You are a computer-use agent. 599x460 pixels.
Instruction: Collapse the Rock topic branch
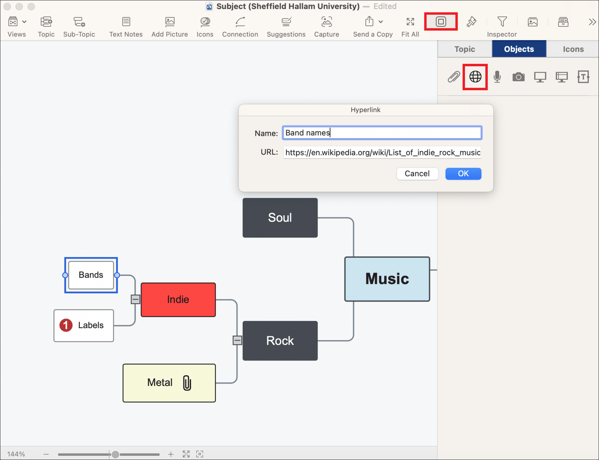tap(237, 341)
